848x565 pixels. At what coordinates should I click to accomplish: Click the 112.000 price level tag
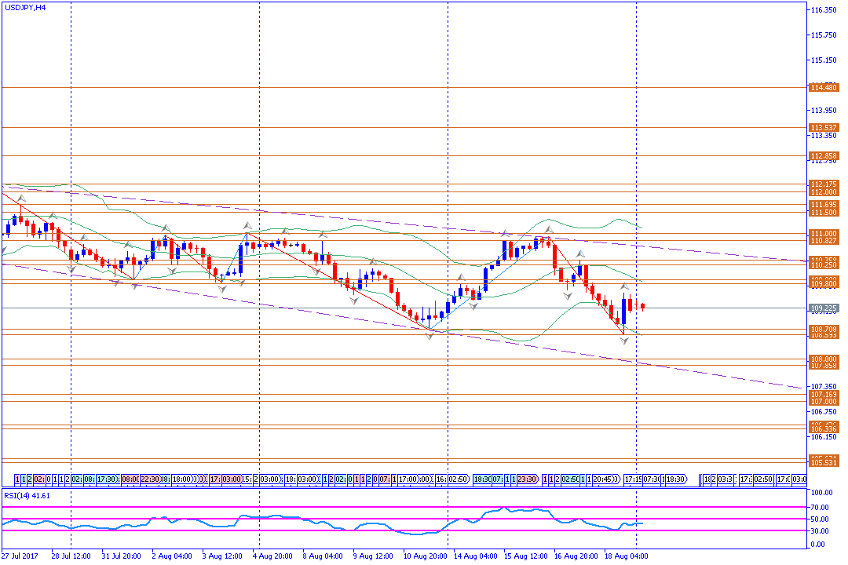point(824,192)
